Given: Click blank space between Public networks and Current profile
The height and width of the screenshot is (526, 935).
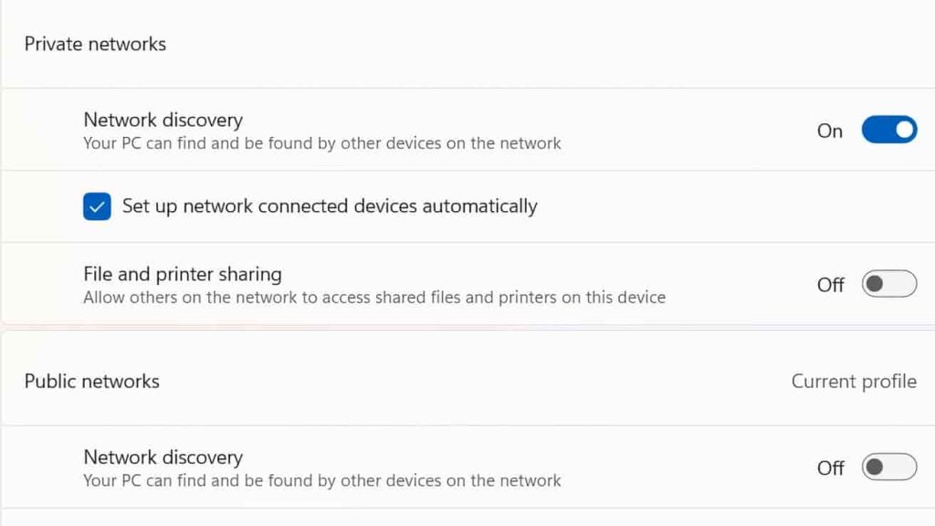Looking at the screenshot, I should tap(475, 381).
